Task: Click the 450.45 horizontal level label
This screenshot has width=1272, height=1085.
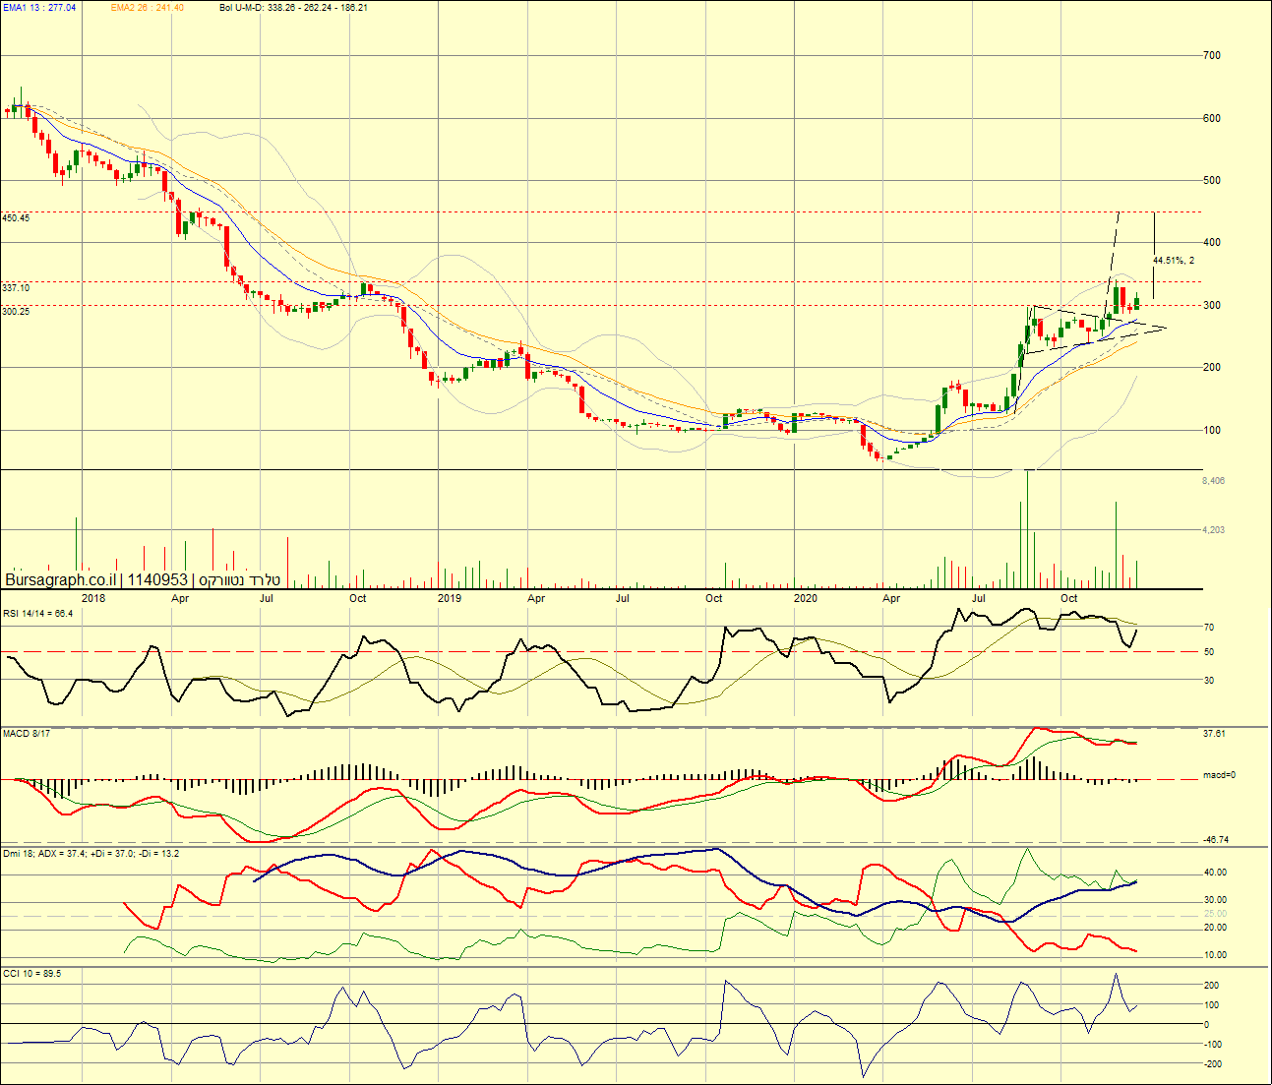Action: pos(16,217)
